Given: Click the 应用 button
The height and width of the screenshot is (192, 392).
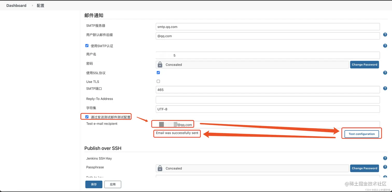Looking at the screenshot, I should (113, 184).
